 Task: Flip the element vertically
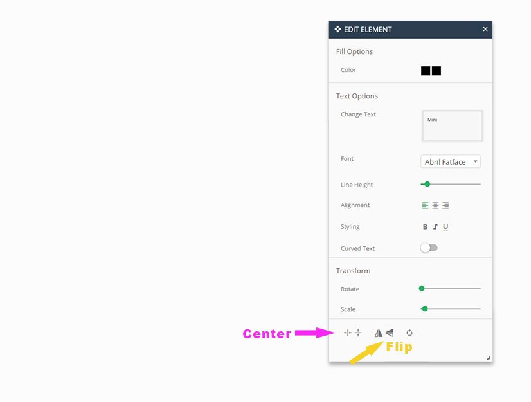(x=390, y=333)
